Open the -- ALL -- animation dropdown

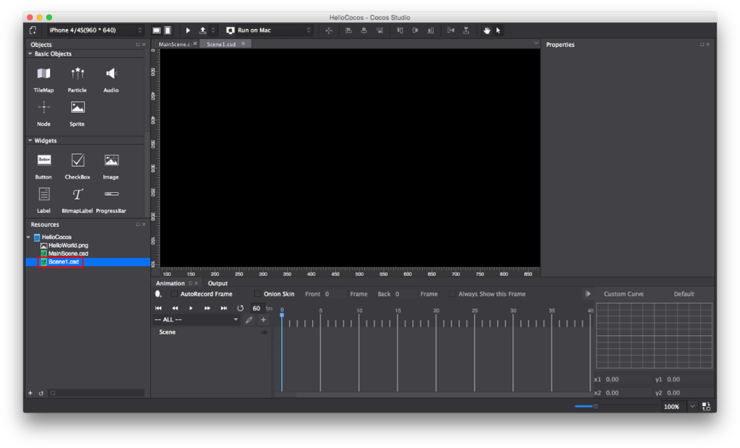tap(197, 319)
